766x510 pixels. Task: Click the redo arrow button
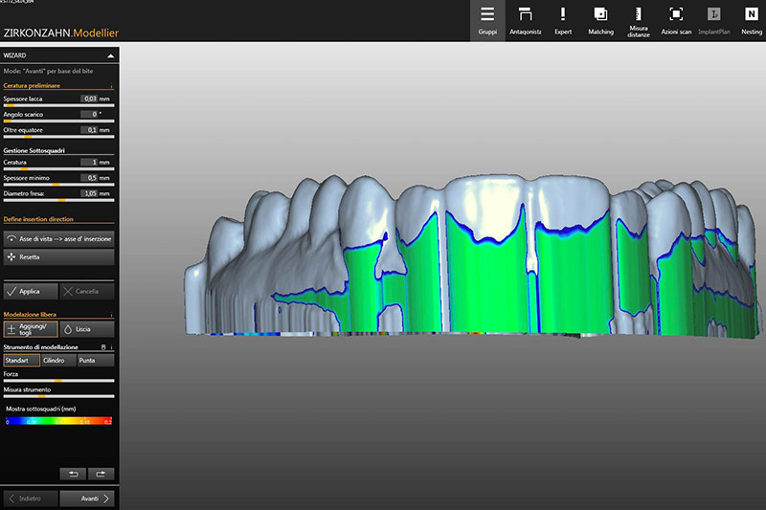[101, 474]
